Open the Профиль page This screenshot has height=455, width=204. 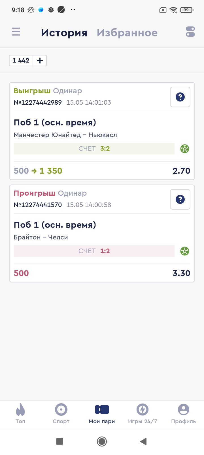(x=183, y=414)
